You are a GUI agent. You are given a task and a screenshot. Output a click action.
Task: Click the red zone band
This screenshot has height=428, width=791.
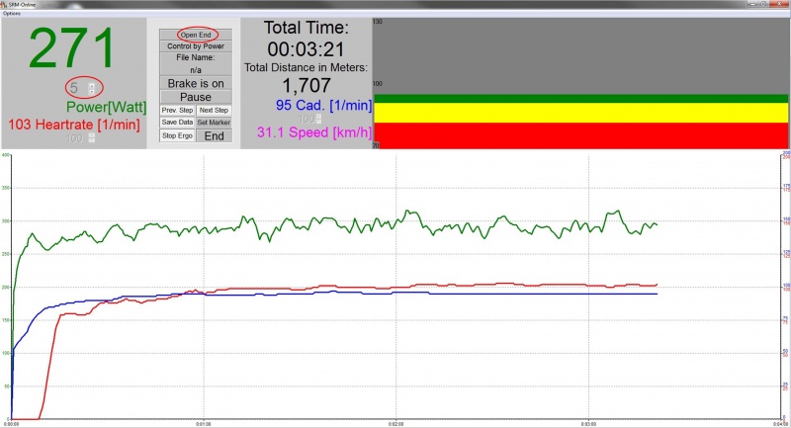(580, 135)
